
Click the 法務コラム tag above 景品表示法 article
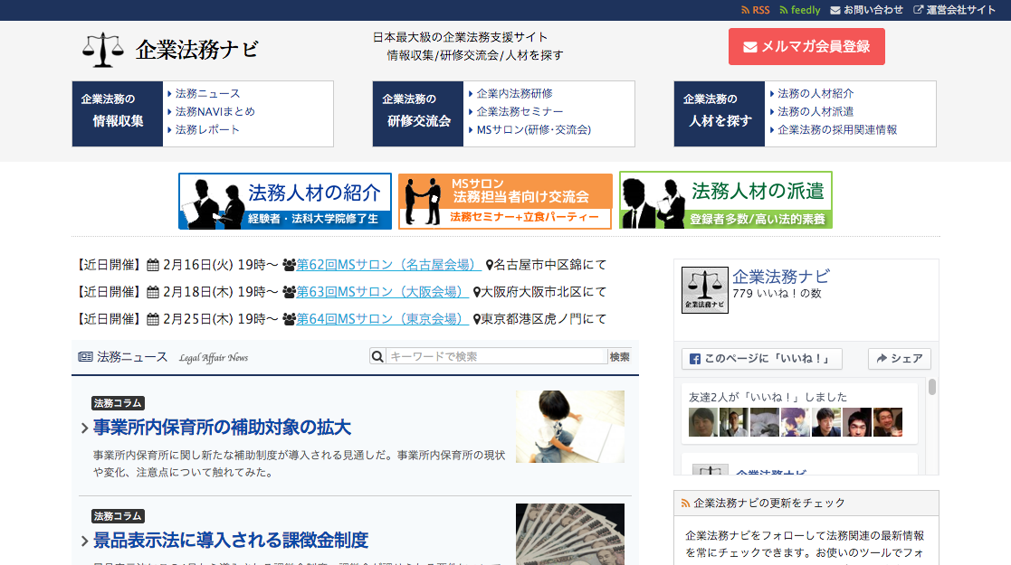[118, 516]
